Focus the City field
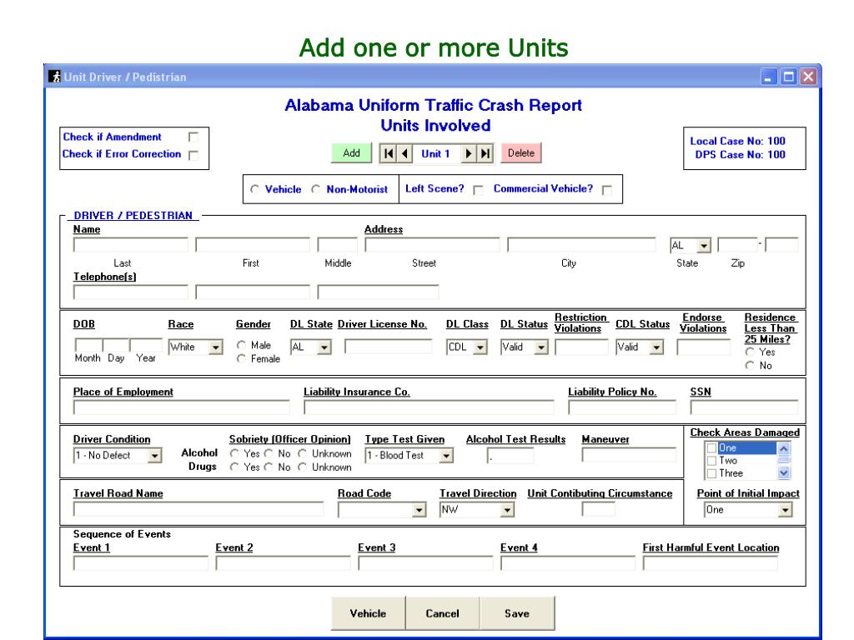 pyautogui.click(x=581, y=246)
